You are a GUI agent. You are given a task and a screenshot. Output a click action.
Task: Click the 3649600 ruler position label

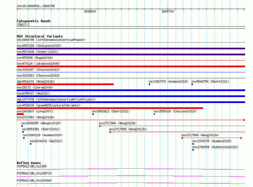(x=90, y=11)
